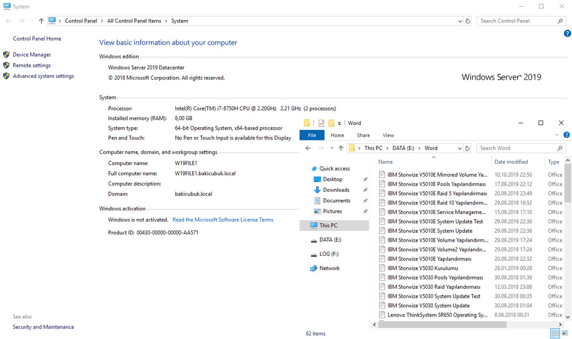The image size is (572, 339).
Task: Open recent locations dropdown in Explorer
Action: point(332,148)
